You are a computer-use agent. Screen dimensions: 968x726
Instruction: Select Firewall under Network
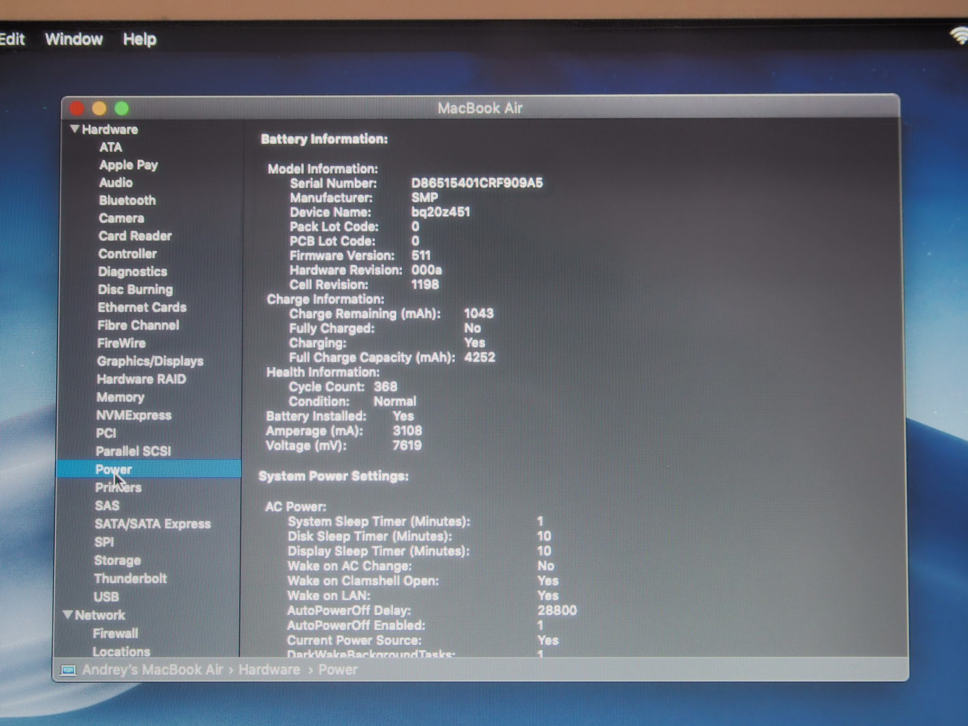pyautogui.click(x=115, y=633)
